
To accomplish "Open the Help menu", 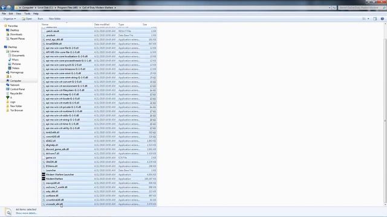I will pos(36,14).
